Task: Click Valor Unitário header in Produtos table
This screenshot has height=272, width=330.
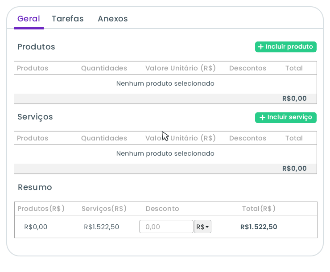Action: (181, 68)
